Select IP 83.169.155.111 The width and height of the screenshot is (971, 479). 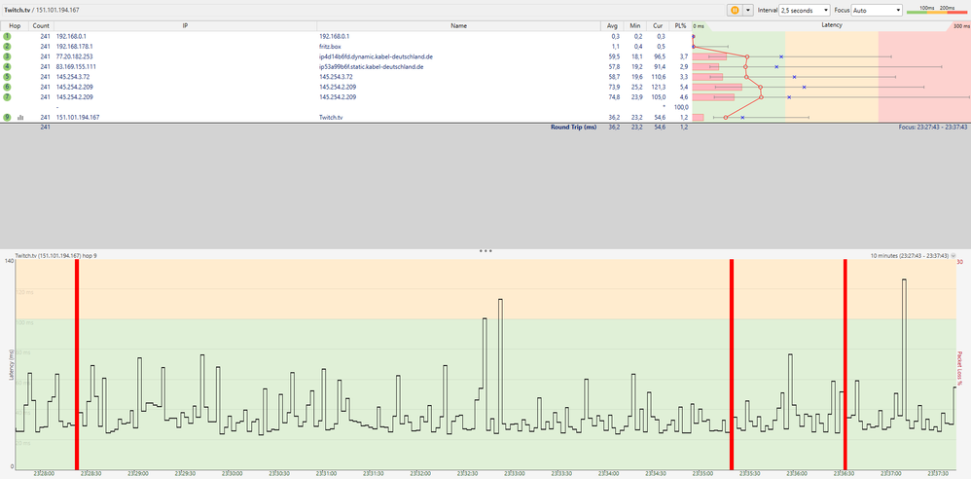pos(76,66)
